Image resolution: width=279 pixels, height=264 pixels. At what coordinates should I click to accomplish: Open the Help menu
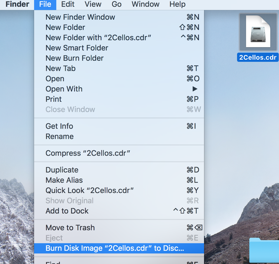pos(178,4)
